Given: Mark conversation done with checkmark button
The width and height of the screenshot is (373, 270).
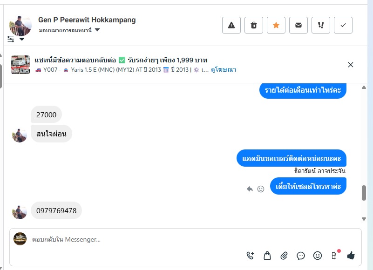Looking at the screenshot, I should click(343, 25).
